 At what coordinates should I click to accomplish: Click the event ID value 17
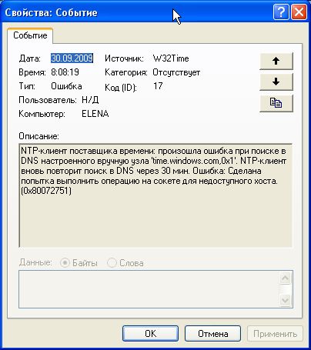pyautogui.click(x=158, y=86)
